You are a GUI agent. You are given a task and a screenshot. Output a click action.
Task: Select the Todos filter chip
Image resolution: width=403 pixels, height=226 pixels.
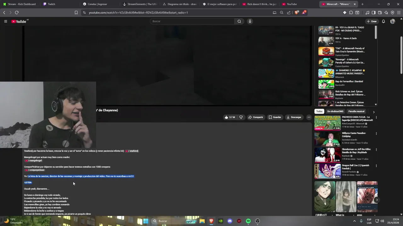tap(319, 111)
